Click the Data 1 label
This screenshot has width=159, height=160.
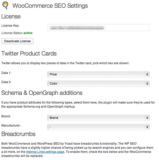coord(6,73)
